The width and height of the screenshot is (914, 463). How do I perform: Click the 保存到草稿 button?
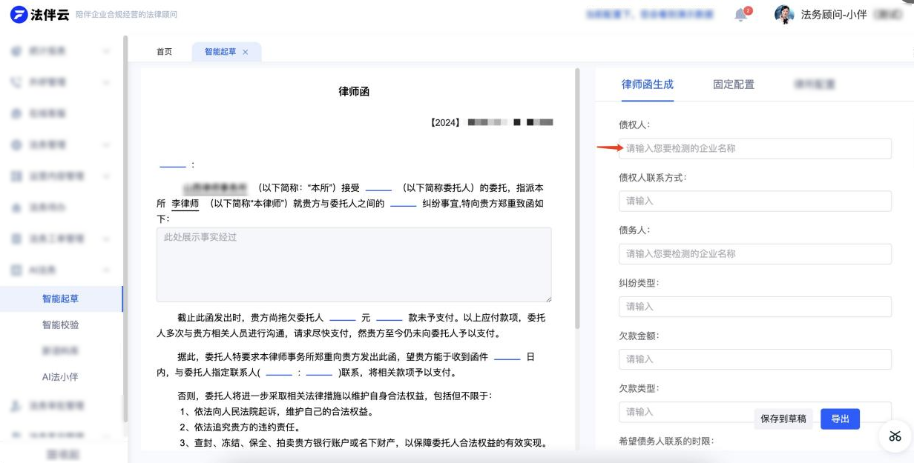pyautogui.click(x=783, y=419)
